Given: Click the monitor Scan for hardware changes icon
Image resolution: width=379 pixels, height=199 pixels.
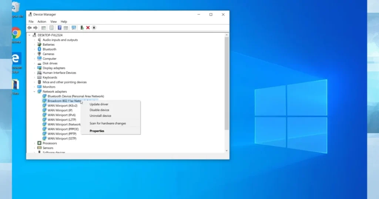Looking at the screenshot, I should [x=74, y=28].
